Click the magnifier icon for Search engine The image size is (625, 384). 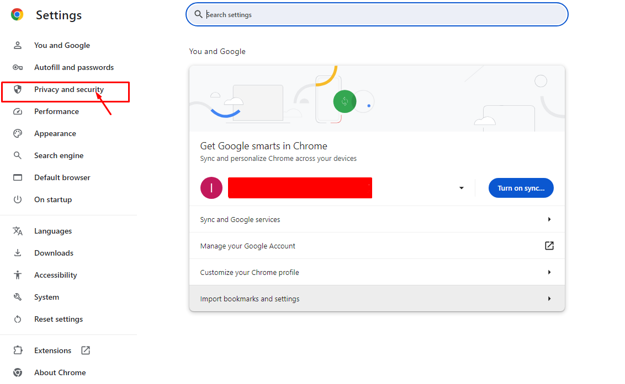pyautogui.click(x=18, y=155)
